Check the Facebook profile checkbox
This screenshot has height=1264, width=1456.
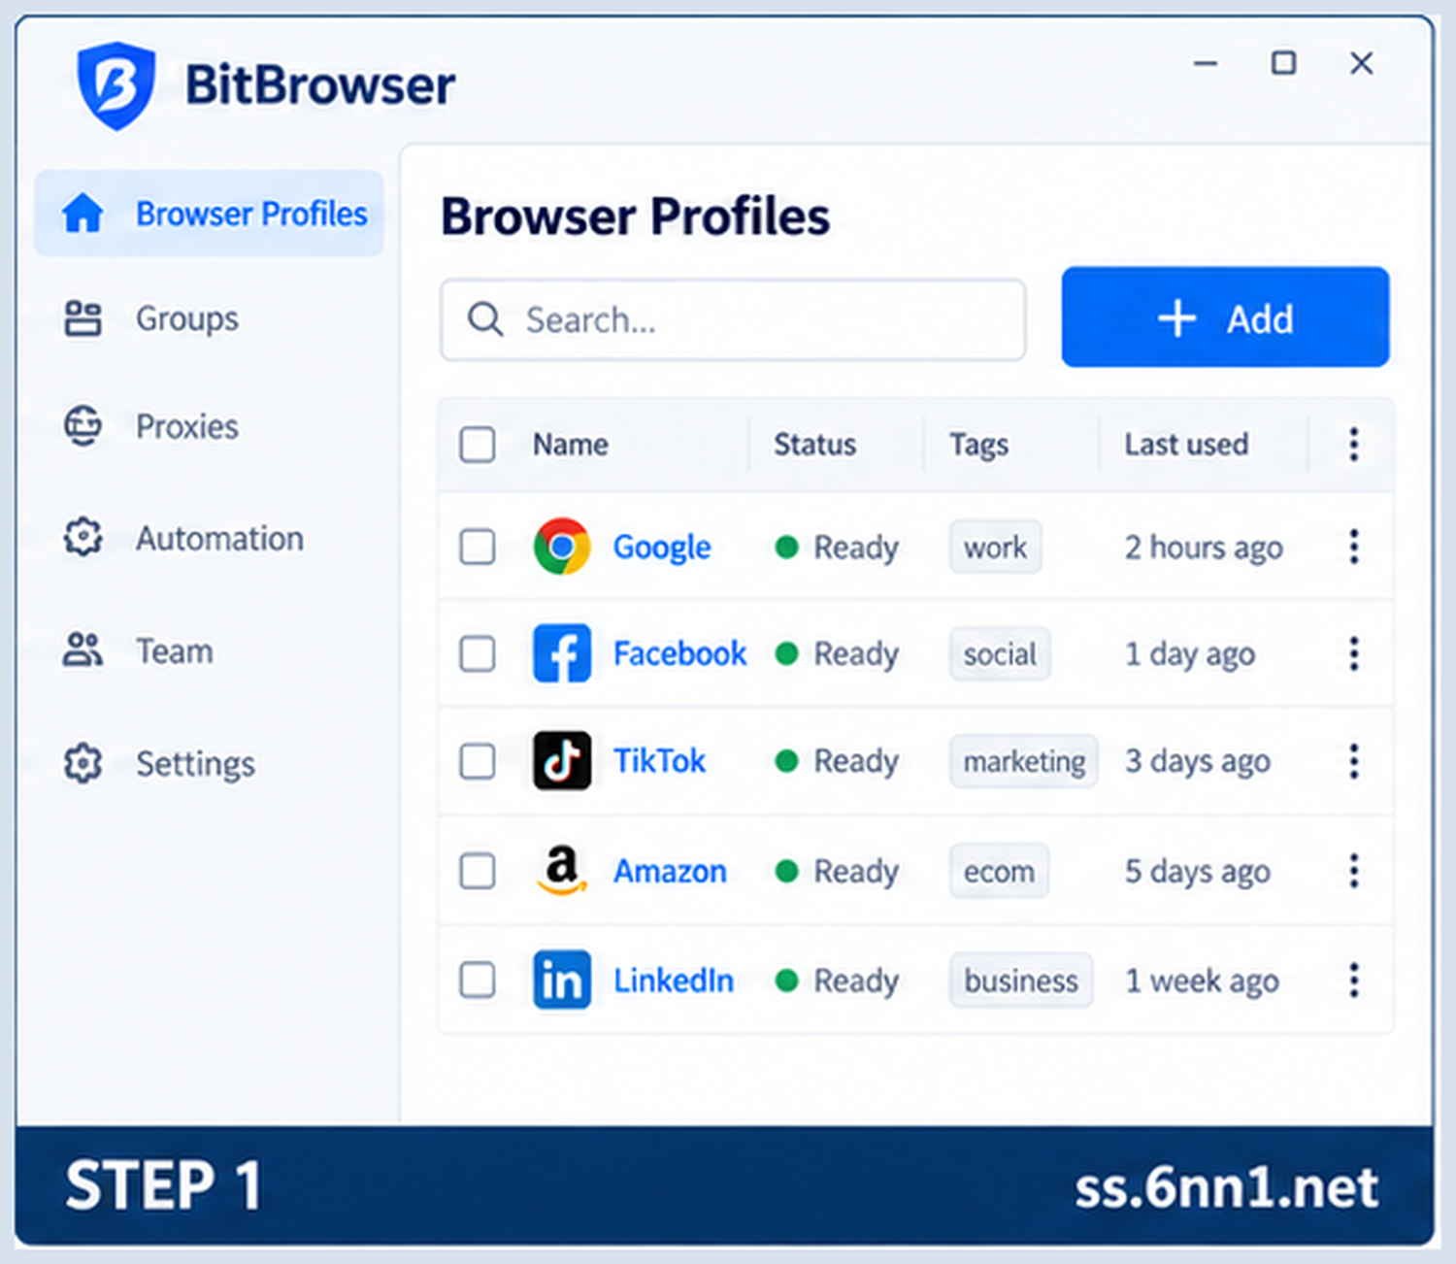click(478, 653)
